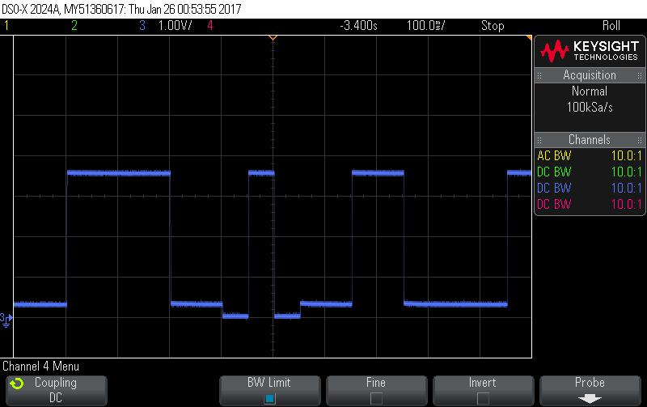Click the Acquisition header right grip icon
This screenshot has width=647, height=407.
640,75
